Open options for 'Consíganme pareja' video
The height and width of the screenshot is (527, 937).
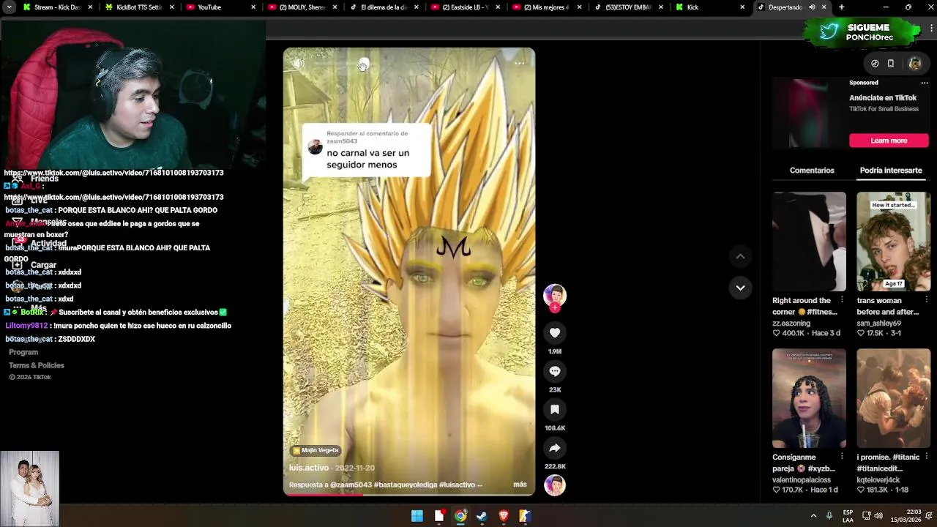click(x=842, y=457)
